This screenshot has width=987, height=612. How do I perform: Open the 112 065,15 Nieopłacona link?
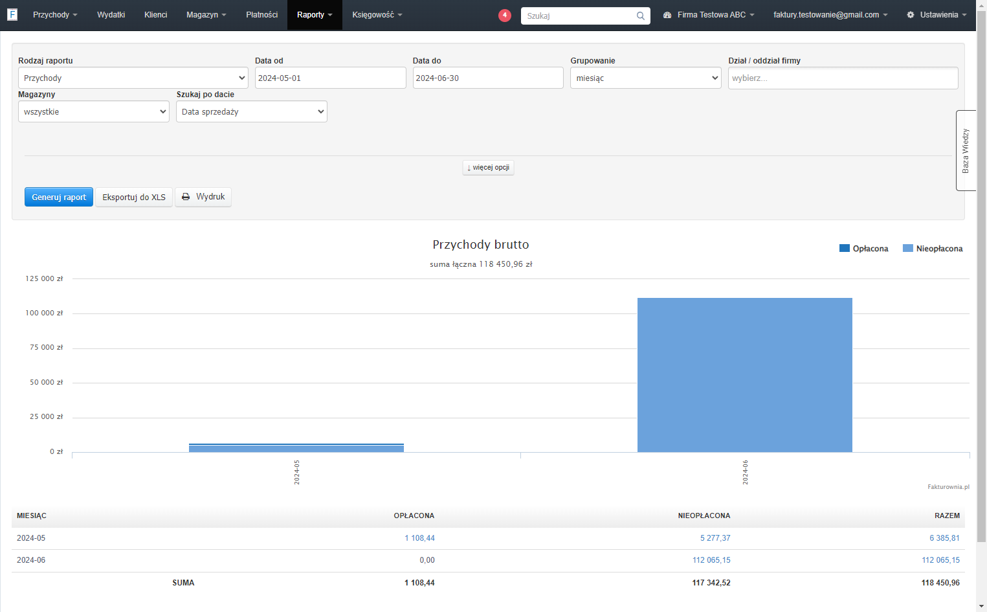(x=711, y=560)
